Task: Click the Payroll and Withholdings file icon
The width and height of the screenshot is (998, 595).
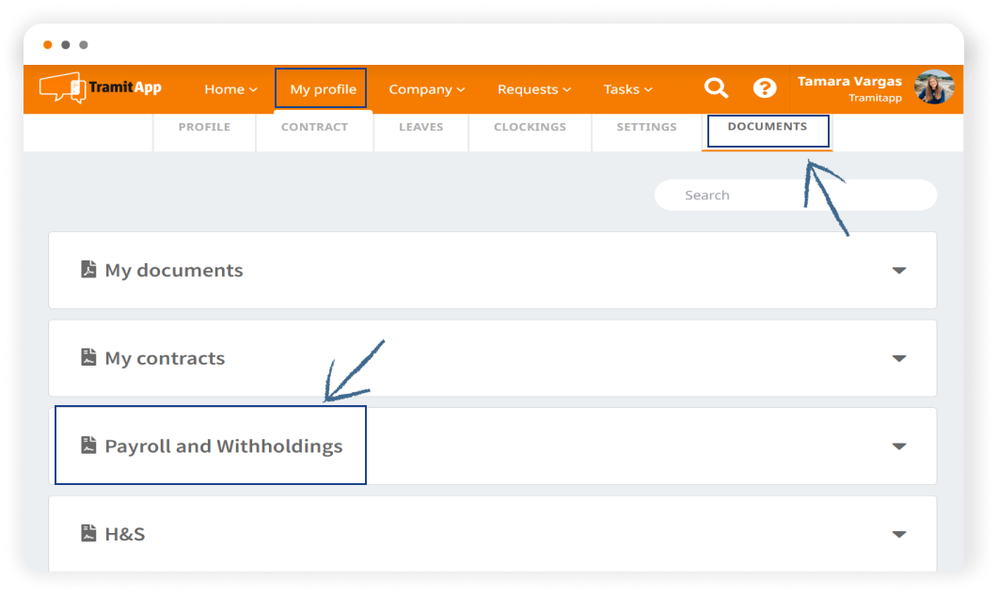Action: click(x=88, y=446)
